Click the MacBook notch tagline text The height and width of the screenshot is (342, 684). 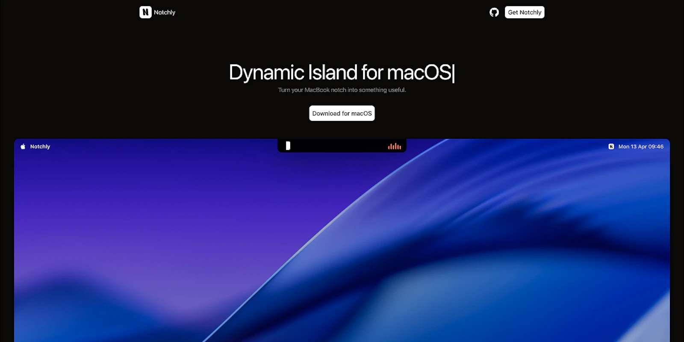click(x=342, y=90)
